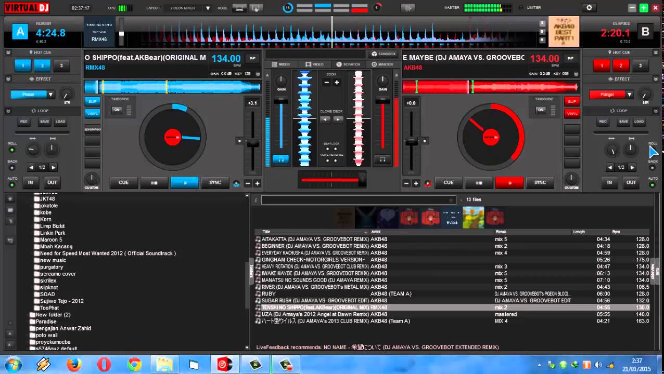Toggle deck B headphone cue button
Screen dimensions: 664x374
pyautogui.click(x=382, y=159)
